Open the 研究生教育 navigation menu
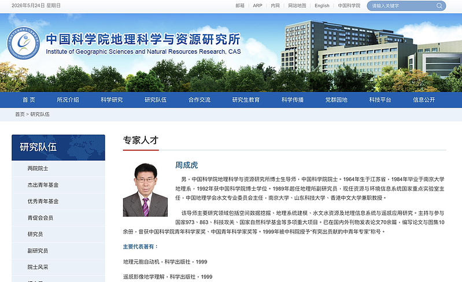The image size is (462, 282). (246, 100)
